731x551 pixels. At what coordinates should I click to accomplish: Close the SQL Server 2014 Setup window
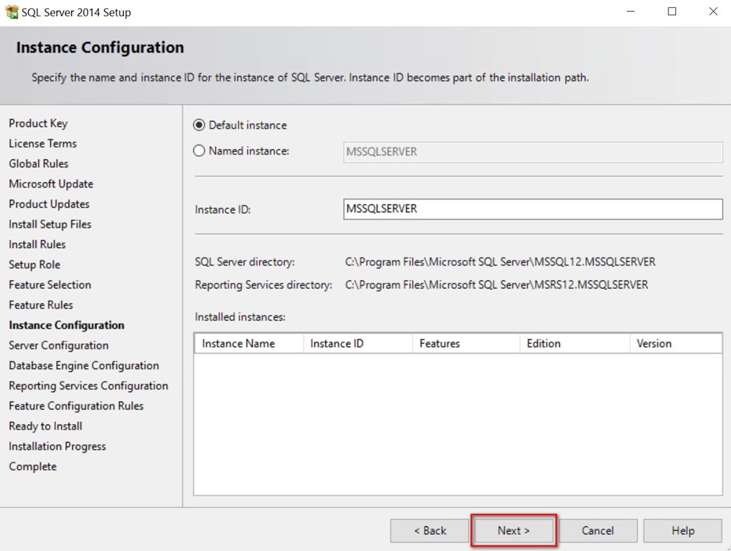tap(713, 12)
